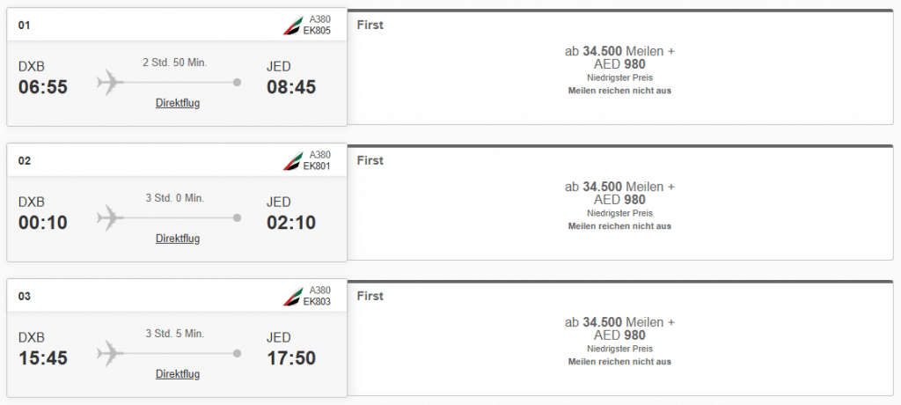Select First fare for the 15:45 flight
The image size is (901, 405).
pos(619,338)
